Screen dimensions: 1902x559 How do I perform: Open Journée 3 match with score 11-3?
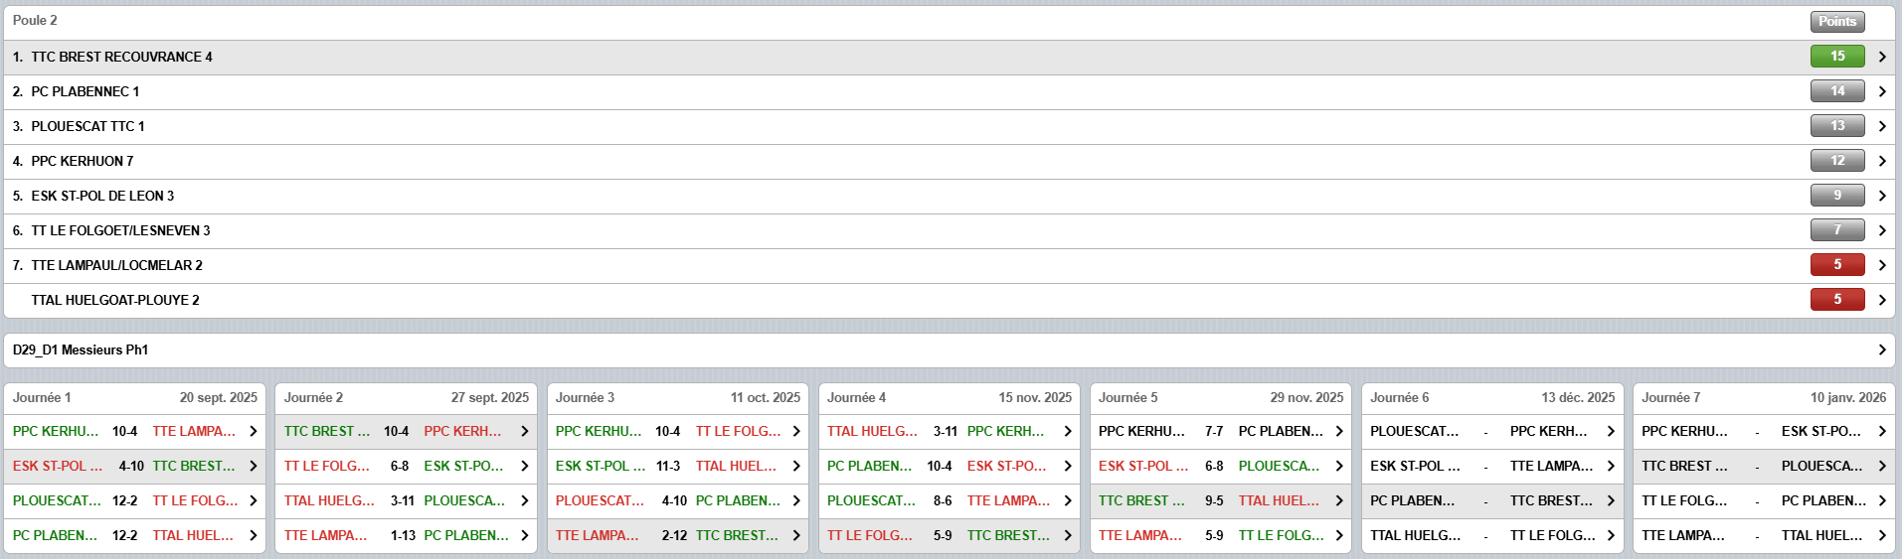coord(677,466)
